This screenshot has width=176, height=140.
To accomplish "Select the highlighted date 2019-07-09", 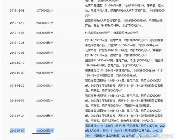I will tap(17, 131).
